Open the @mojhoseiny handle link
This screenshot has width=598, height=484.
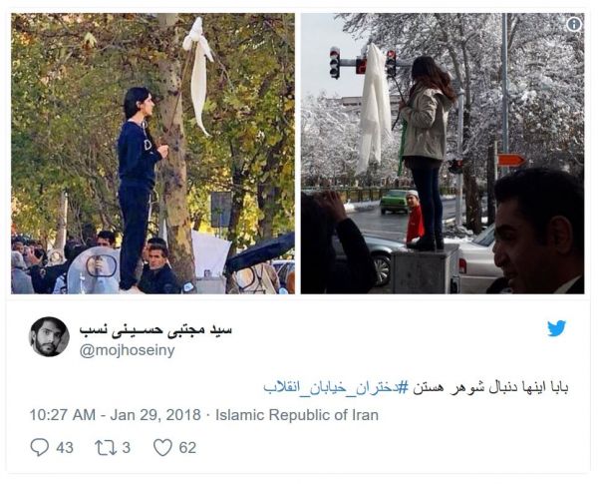pyautogui.click(x=127, y=350)
